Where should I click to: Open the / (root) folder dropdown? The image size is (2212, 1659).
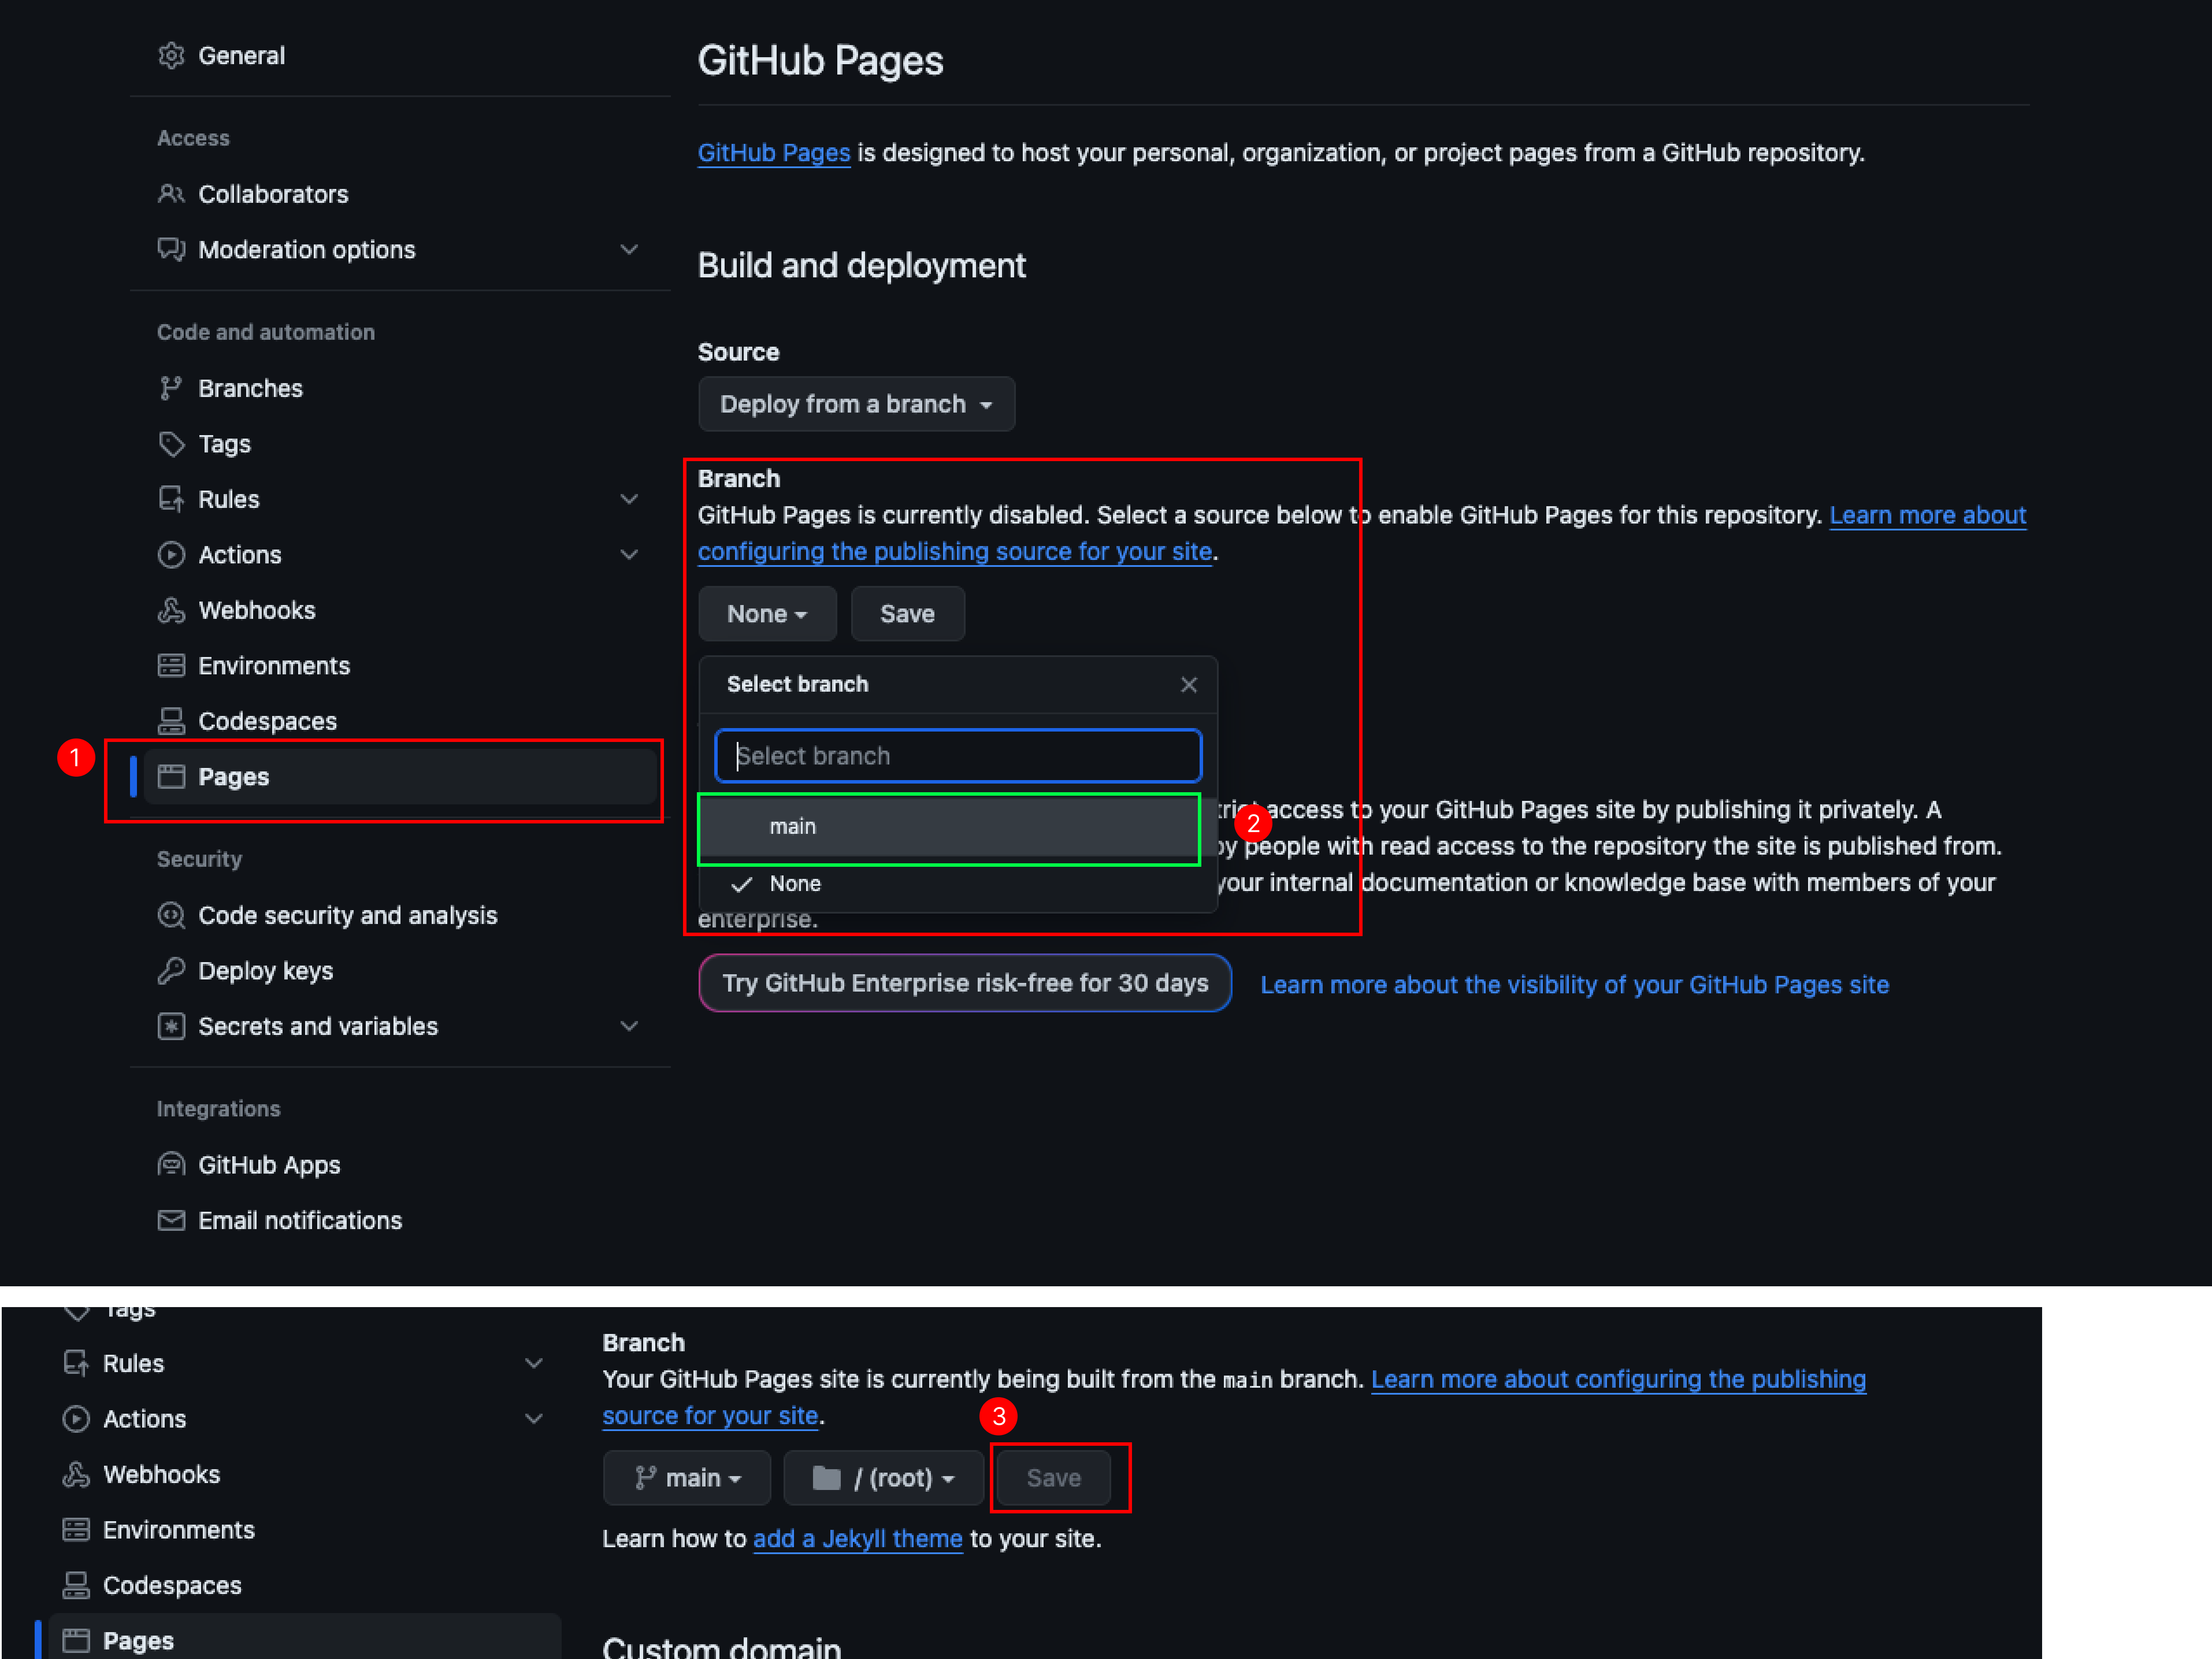click(x=884, y=1478)
